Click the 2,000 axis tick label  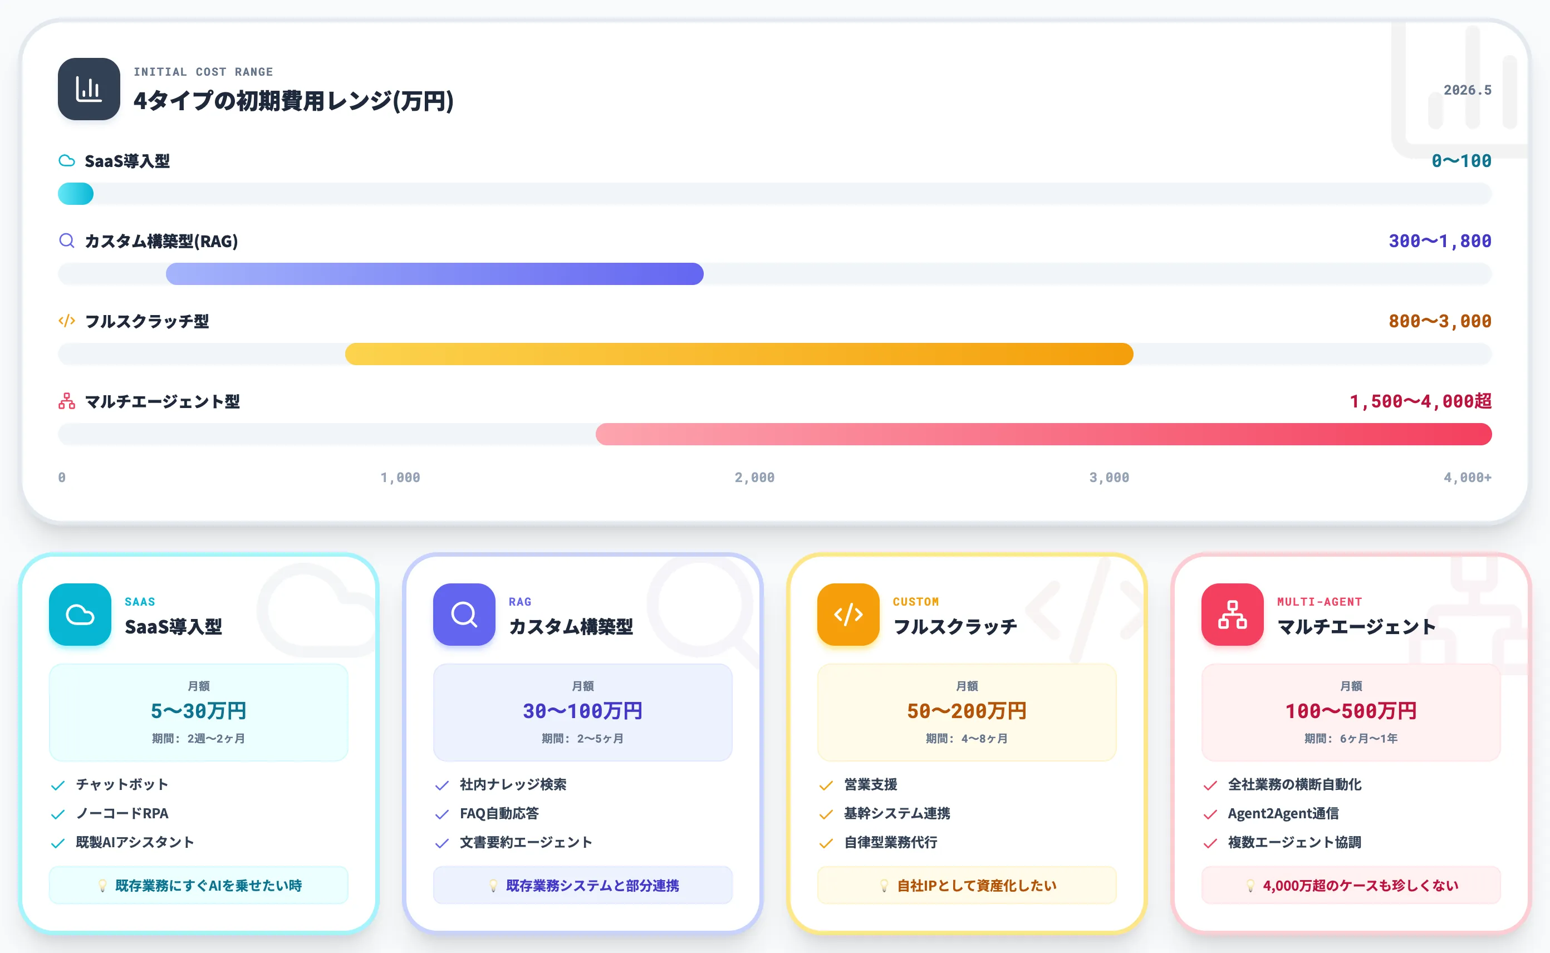(754, 477)
